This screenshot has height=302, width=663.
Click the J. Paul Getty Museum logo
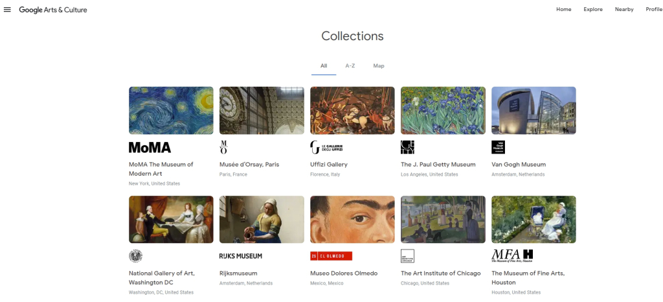pyautogui.click(x=407, y=147)
